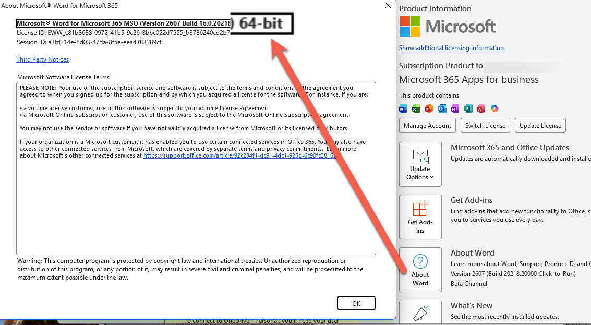Open Show additional licensing information link
Image resolution: width=591 pixels, height=325 pixels.
451,48
